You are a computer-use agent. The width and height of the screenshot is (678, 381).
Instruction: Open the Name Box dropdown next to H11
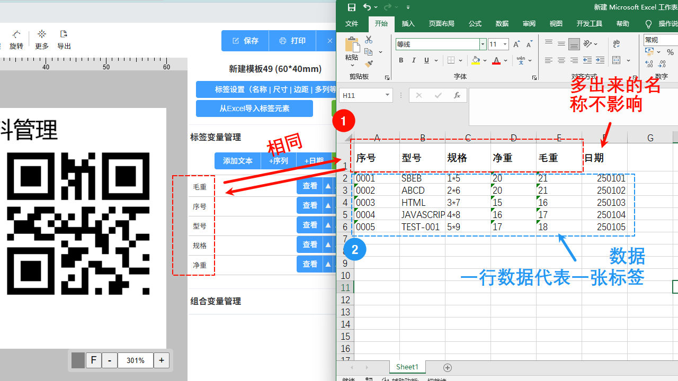(x=387, y=95)
